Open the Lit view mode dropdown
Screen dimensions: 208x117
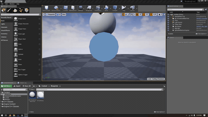coord(58,14)
